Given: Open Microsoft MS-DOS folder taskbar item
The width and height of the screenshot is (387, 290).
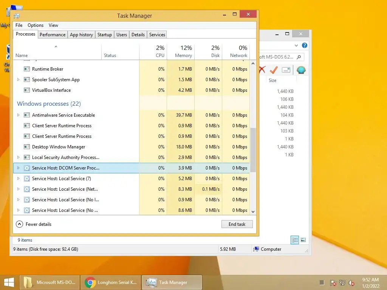Looking at the screenshot, I should tap(50, 282).
